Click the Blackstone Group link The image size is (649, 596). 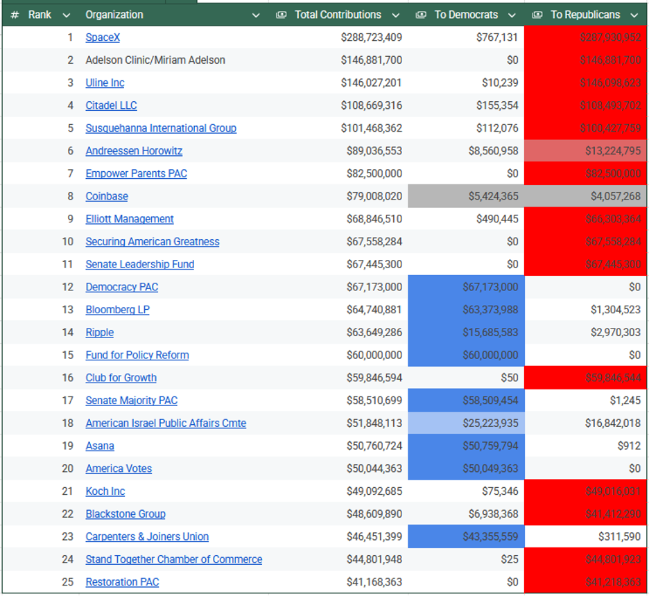[126, 514]
